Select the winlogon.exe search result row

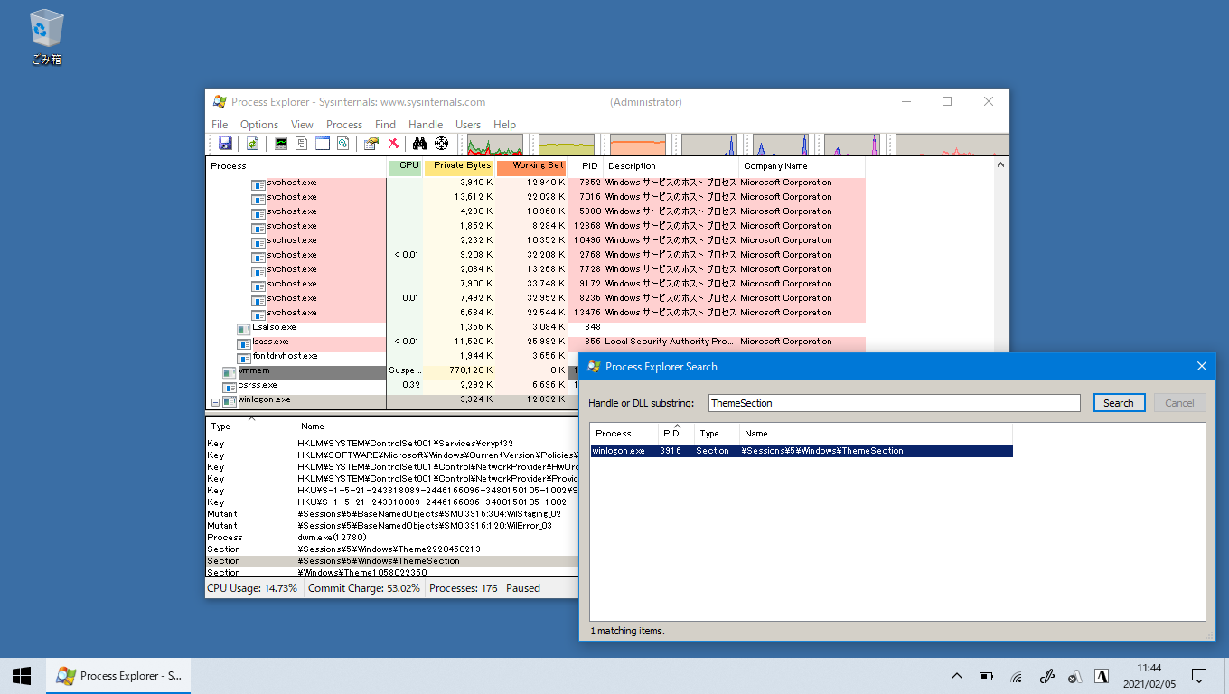[802, 451]
